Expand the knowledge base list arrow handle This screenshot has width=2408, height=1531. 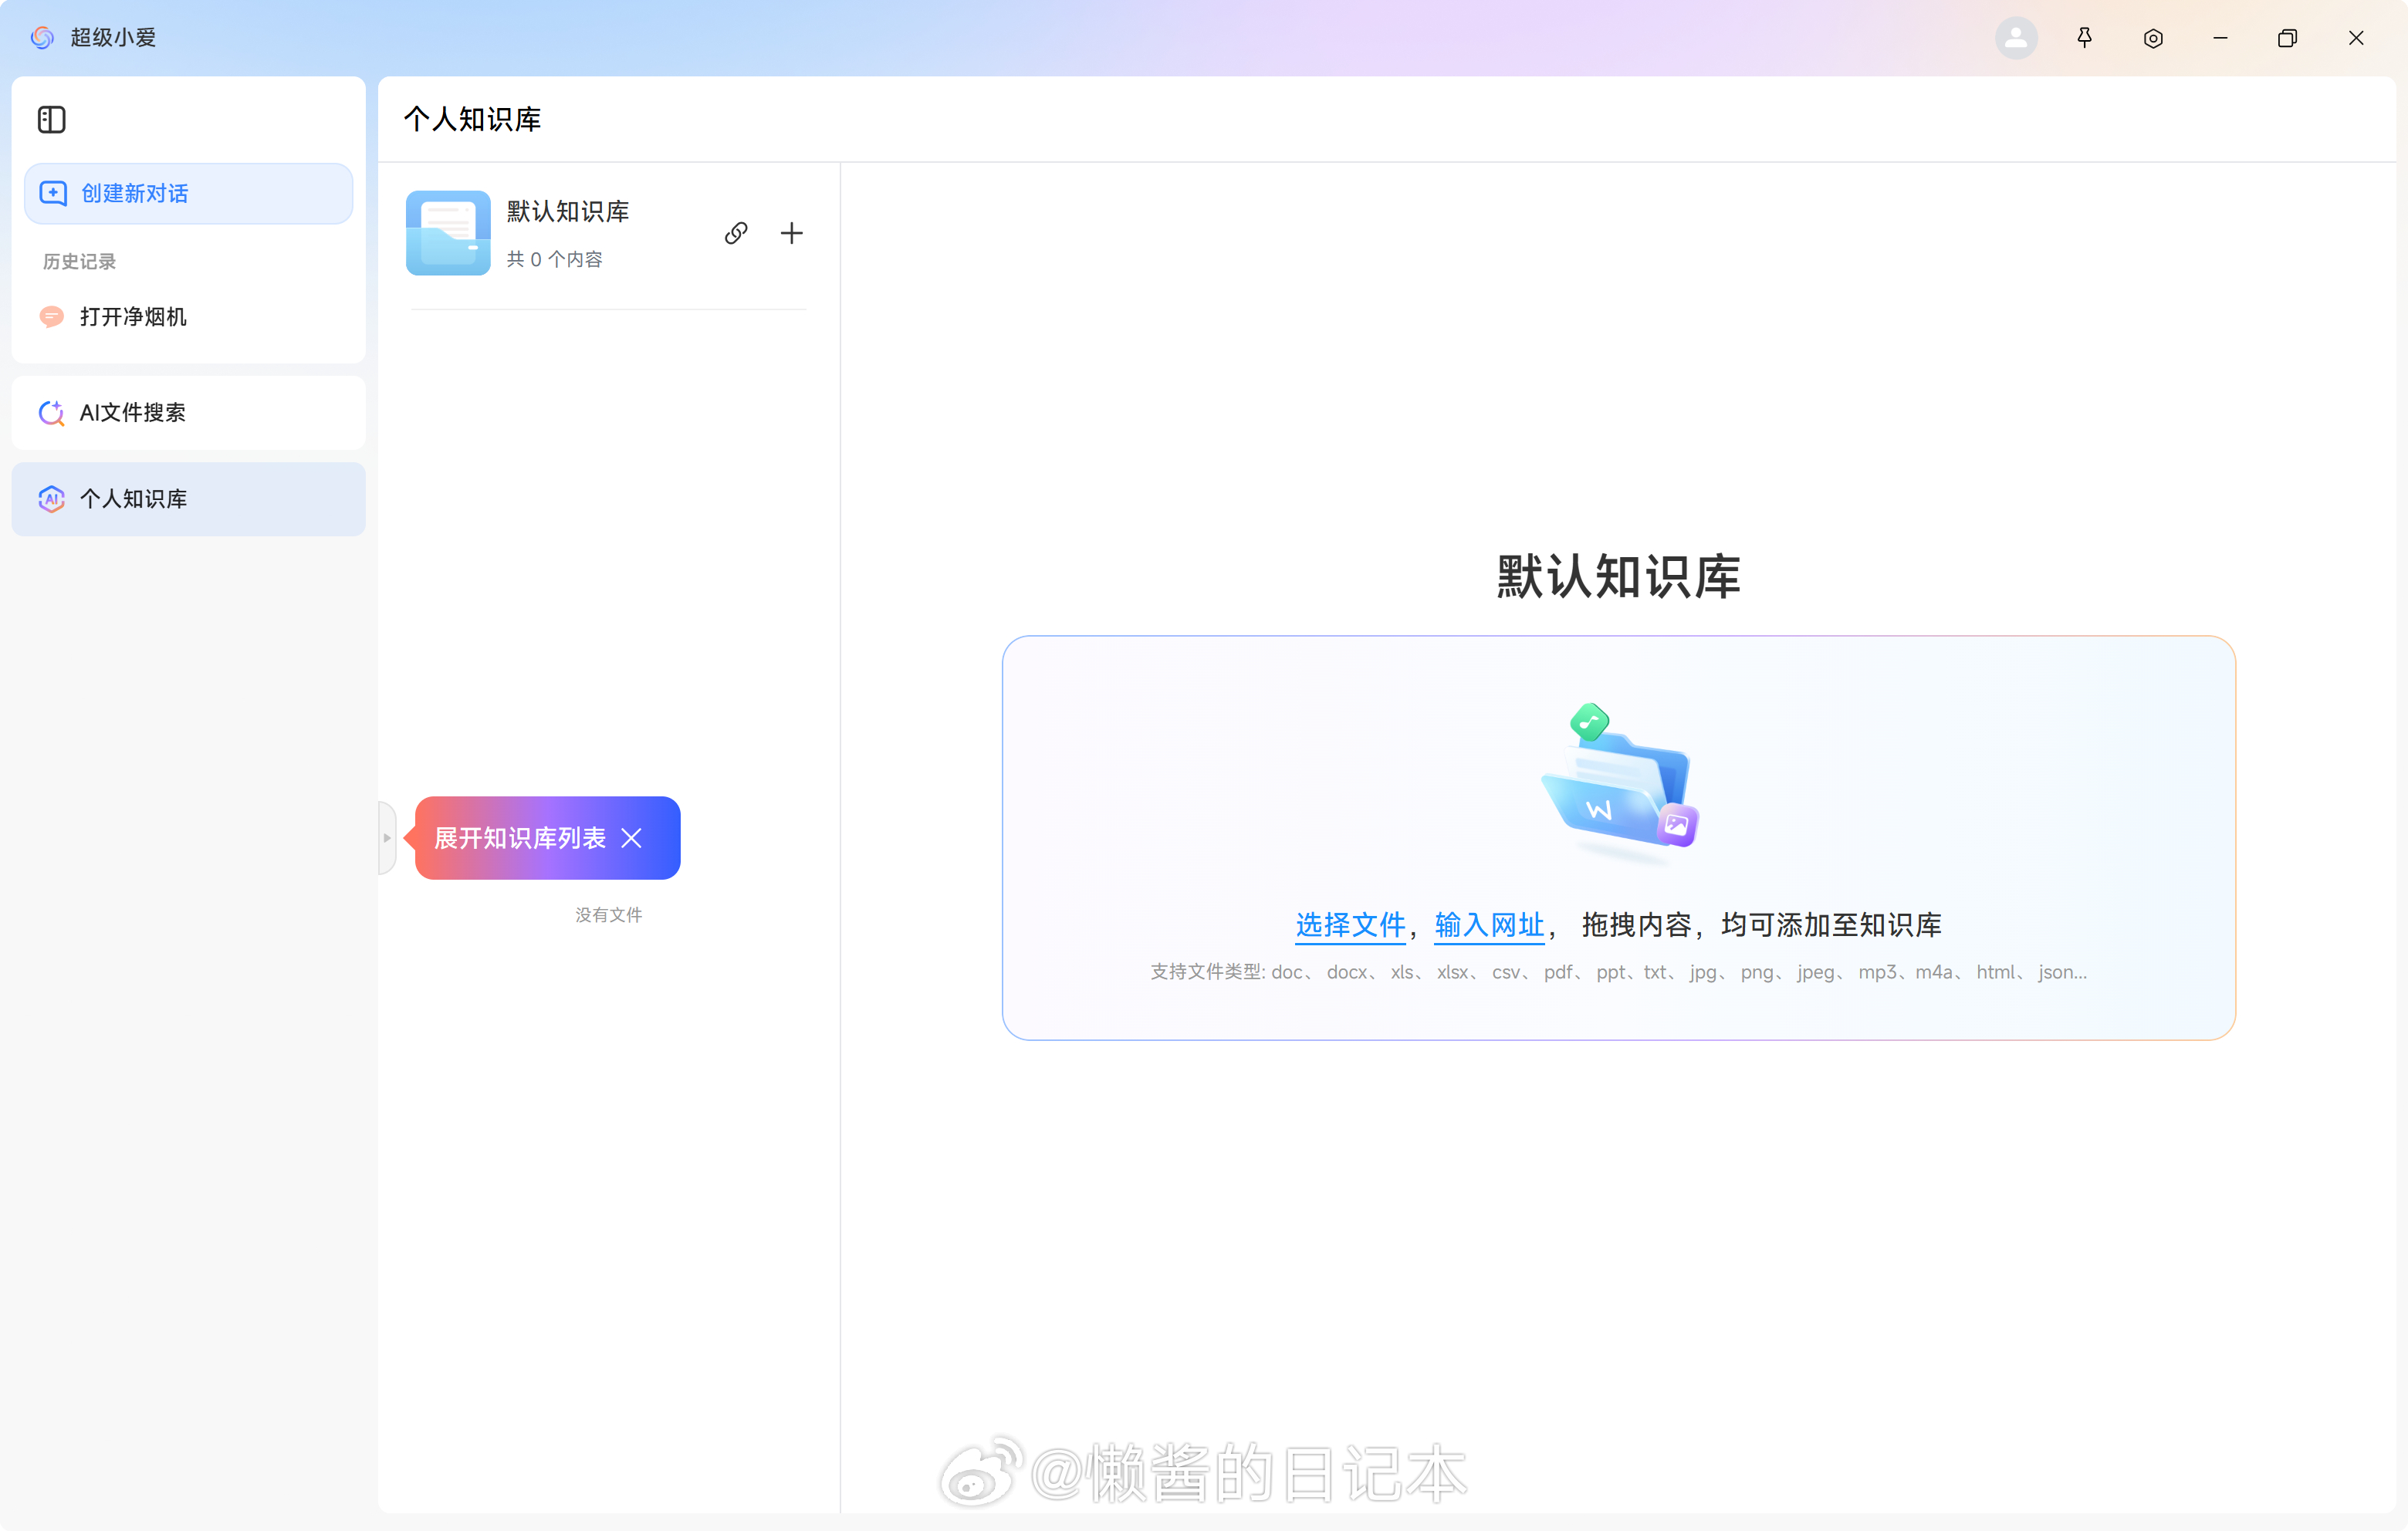pos(387,838)
